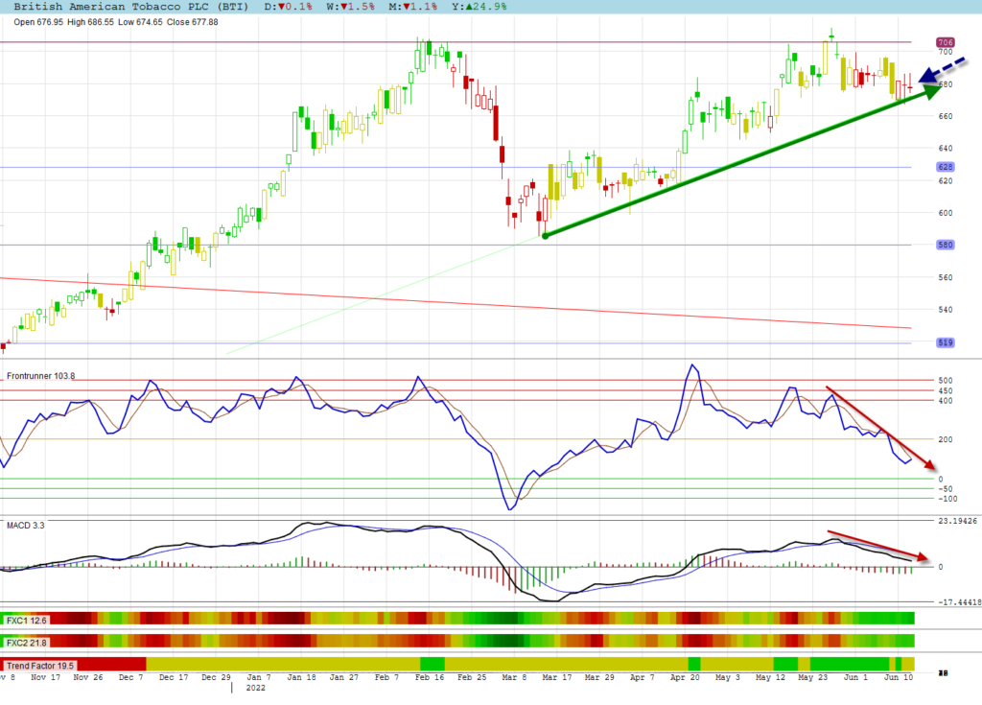This screenshot has width=982, height=705.
Task: Click the High 686.55 price reading
Action: click(x=90, y=22)
